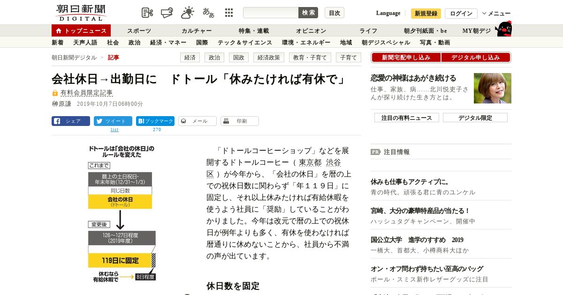Select the 国政 tag
Screen dimensions: 563x295
tap(239, 58)
